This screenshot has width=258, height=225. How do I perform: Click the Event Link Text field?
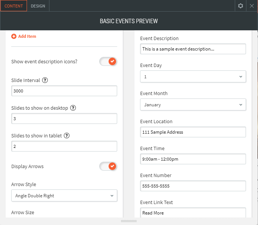(193, 213)
